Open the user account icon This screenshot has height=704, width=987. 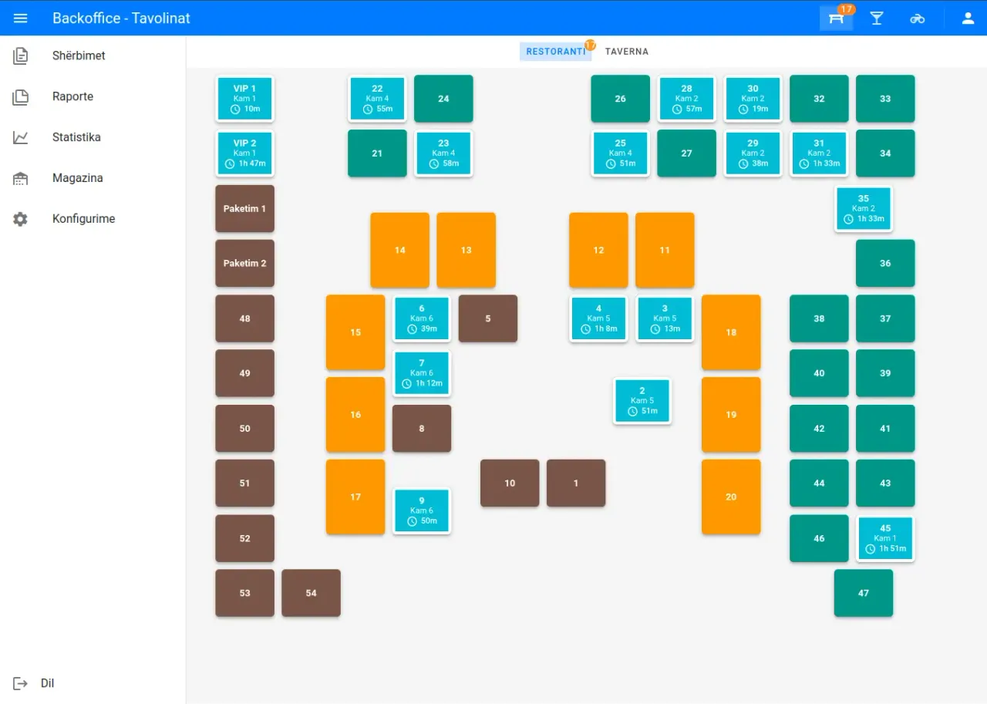[968, 18]
